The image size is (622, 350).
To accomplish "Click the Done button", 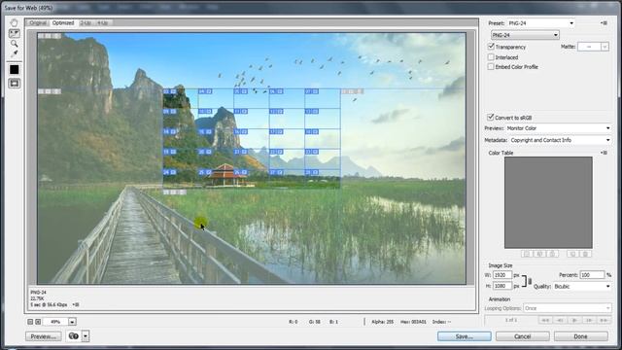I will 581,336.
